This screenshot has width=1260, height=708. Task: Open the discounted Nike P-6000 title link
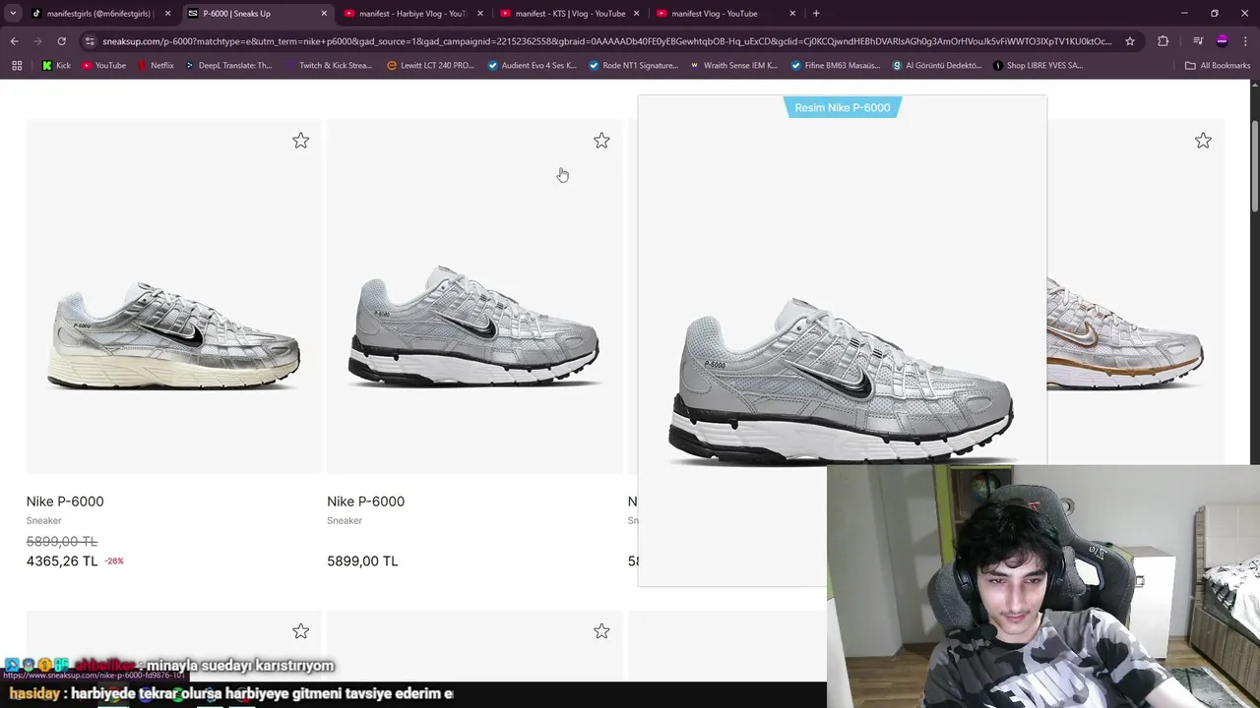coord(65,501)
